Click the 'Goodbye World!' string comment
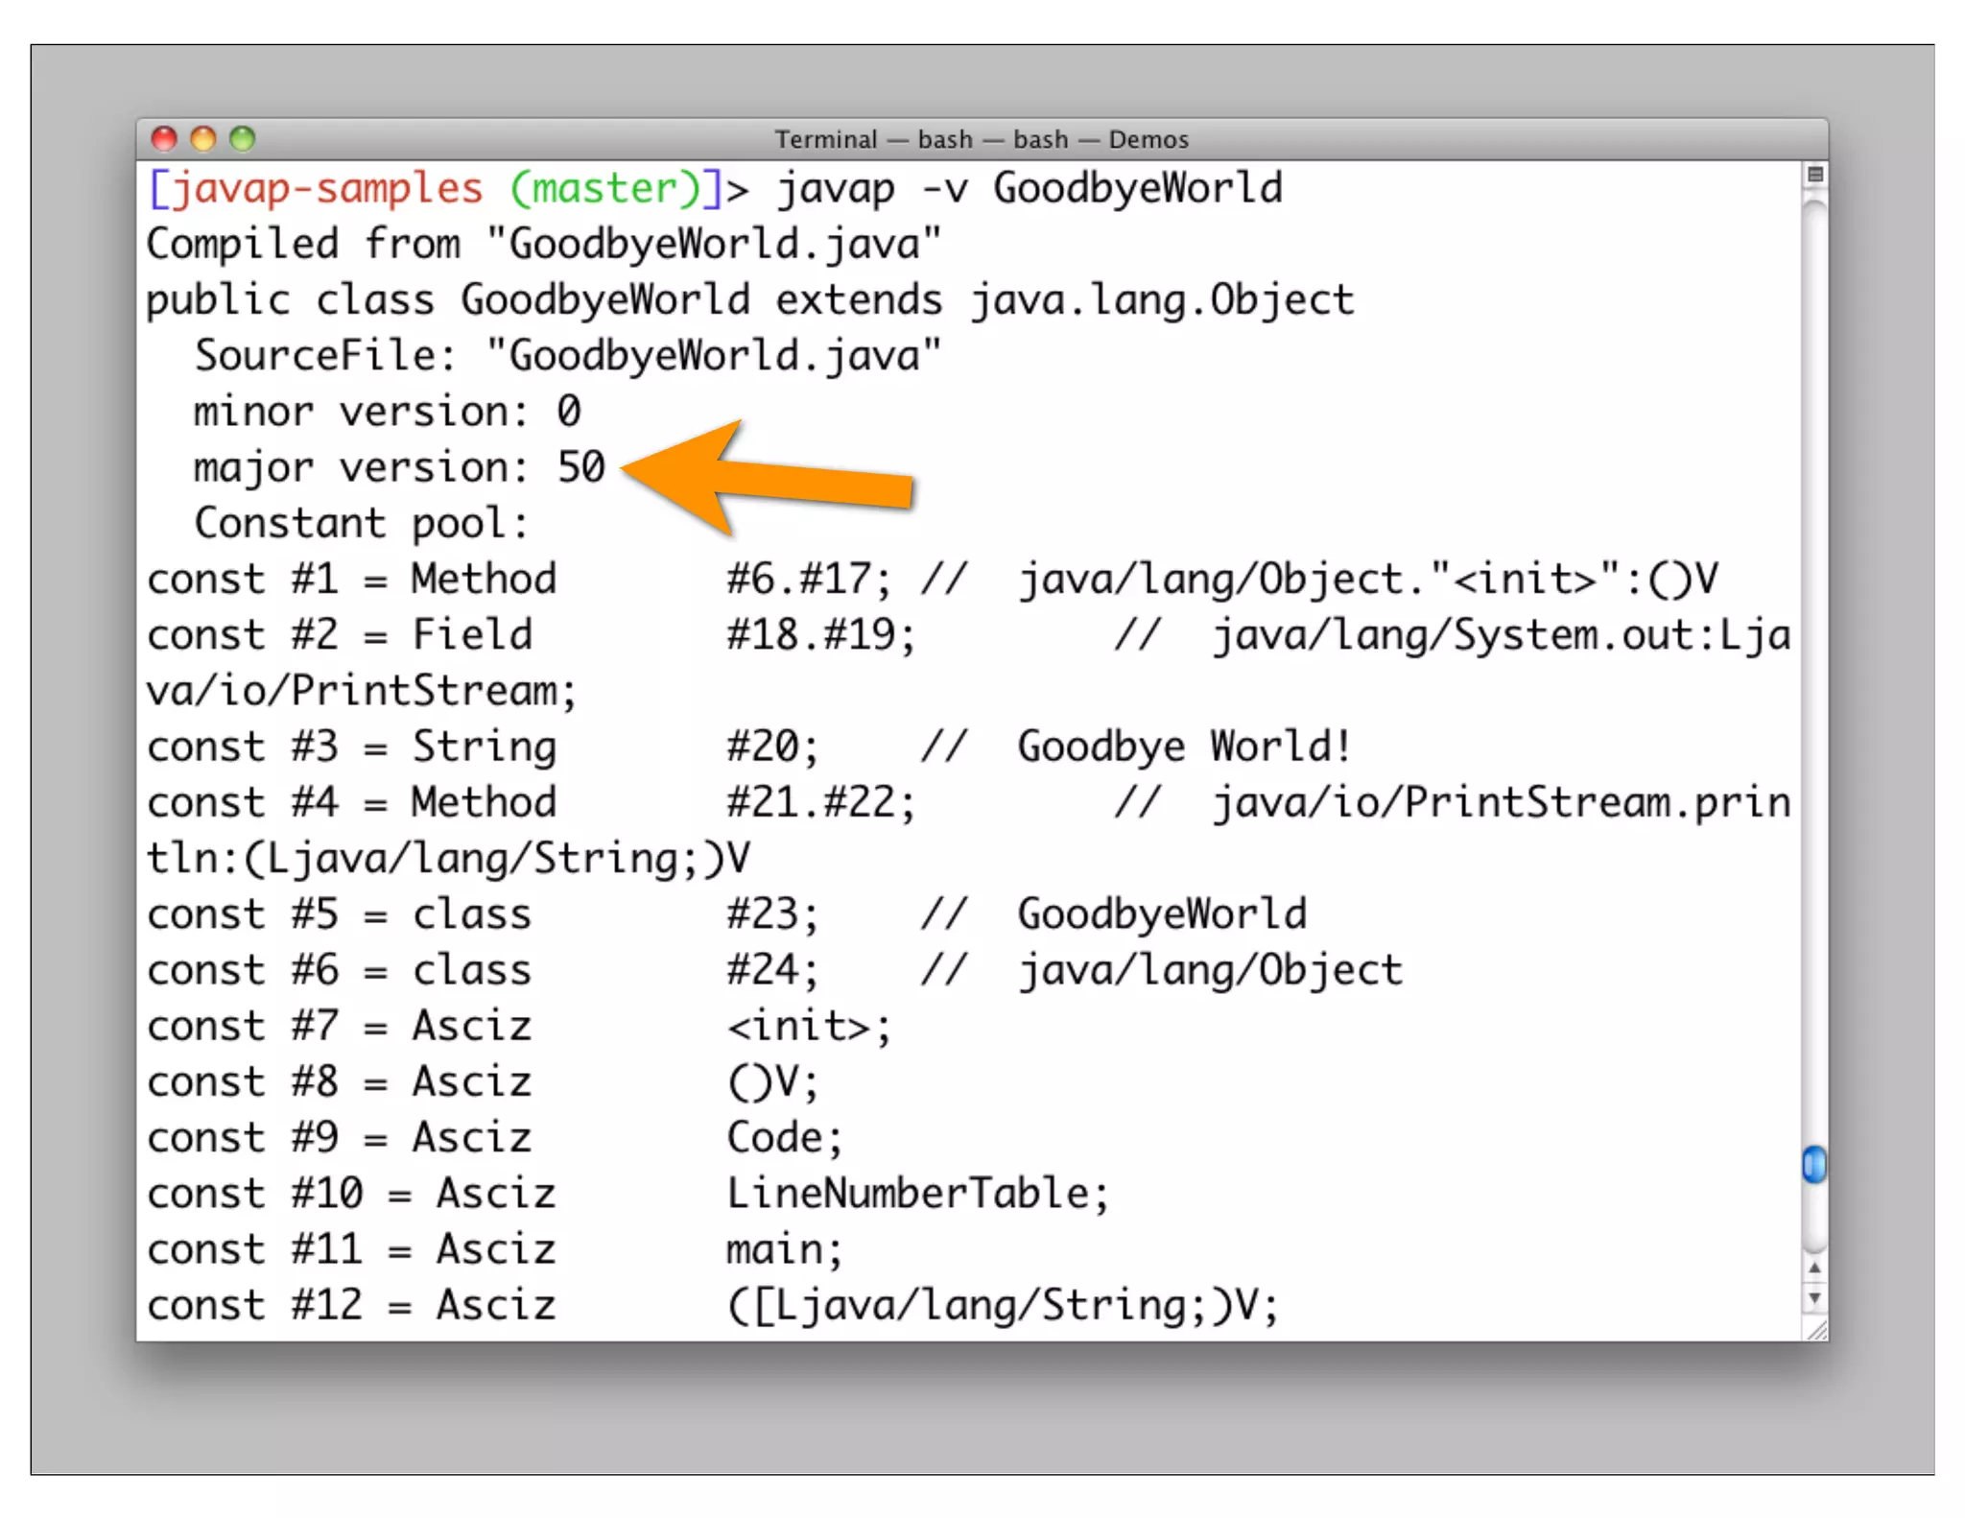Screen dimensions: 1965x1518 coord(1184,747)
